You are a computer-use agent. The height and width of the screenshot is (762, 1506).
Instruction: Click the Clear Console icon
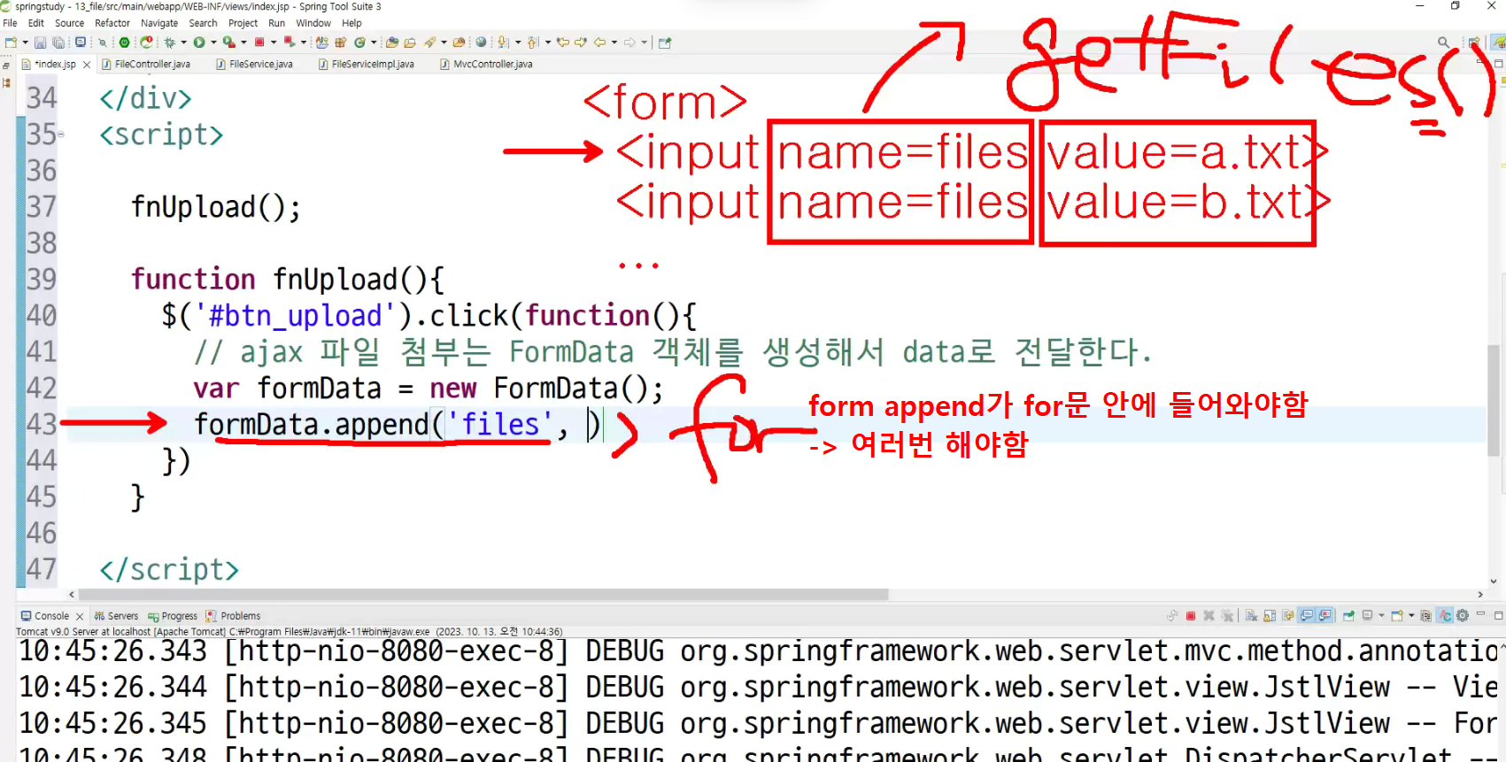pyautogui.click(x=1252, y=616)
